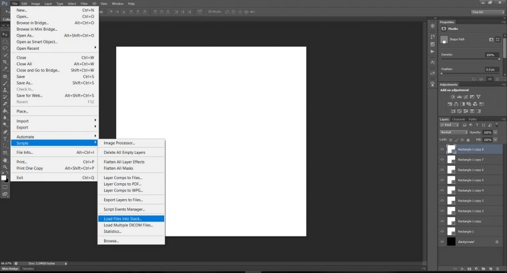Image resolution: width=507 pixels, height=273 pixels.
Task: Select the Eraser tool
Action: point(5,104)
